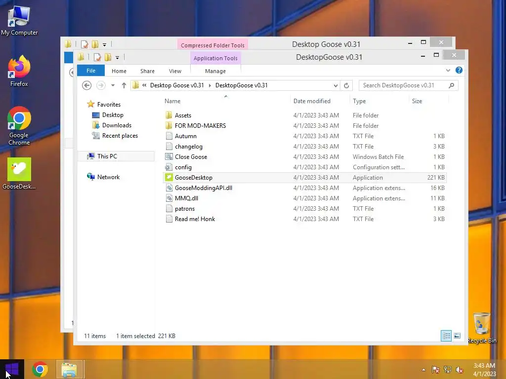Image resolution: width=506 pixels, height=379 pixels.
Task: Click the Windows Start button
Action: click(12, 369)
